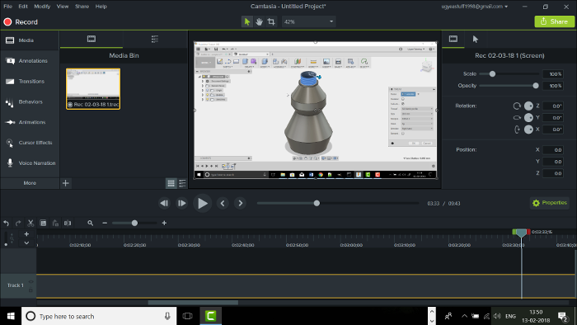
Task: Open the Cursor Effects panel
Action: coord(30,143)
